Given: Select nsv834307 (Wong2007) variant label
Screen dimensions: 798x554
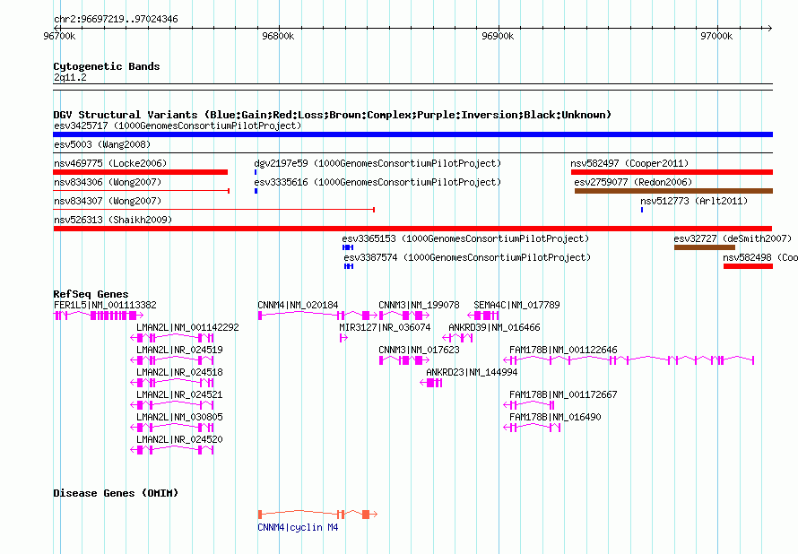Looking at the screenshot, I should pyautogui.click(x=108, y=201).
